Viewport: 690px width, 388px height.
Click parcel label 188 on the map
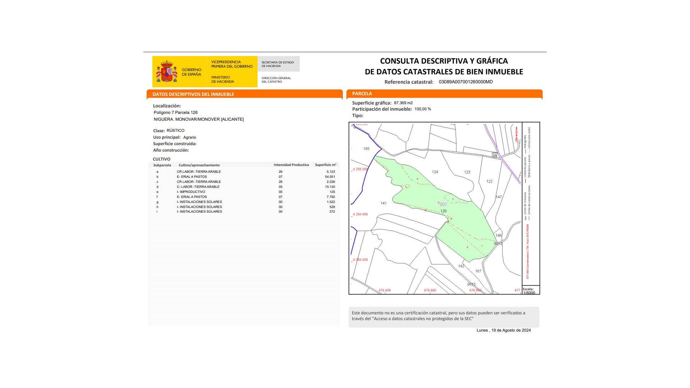[366, 149]
